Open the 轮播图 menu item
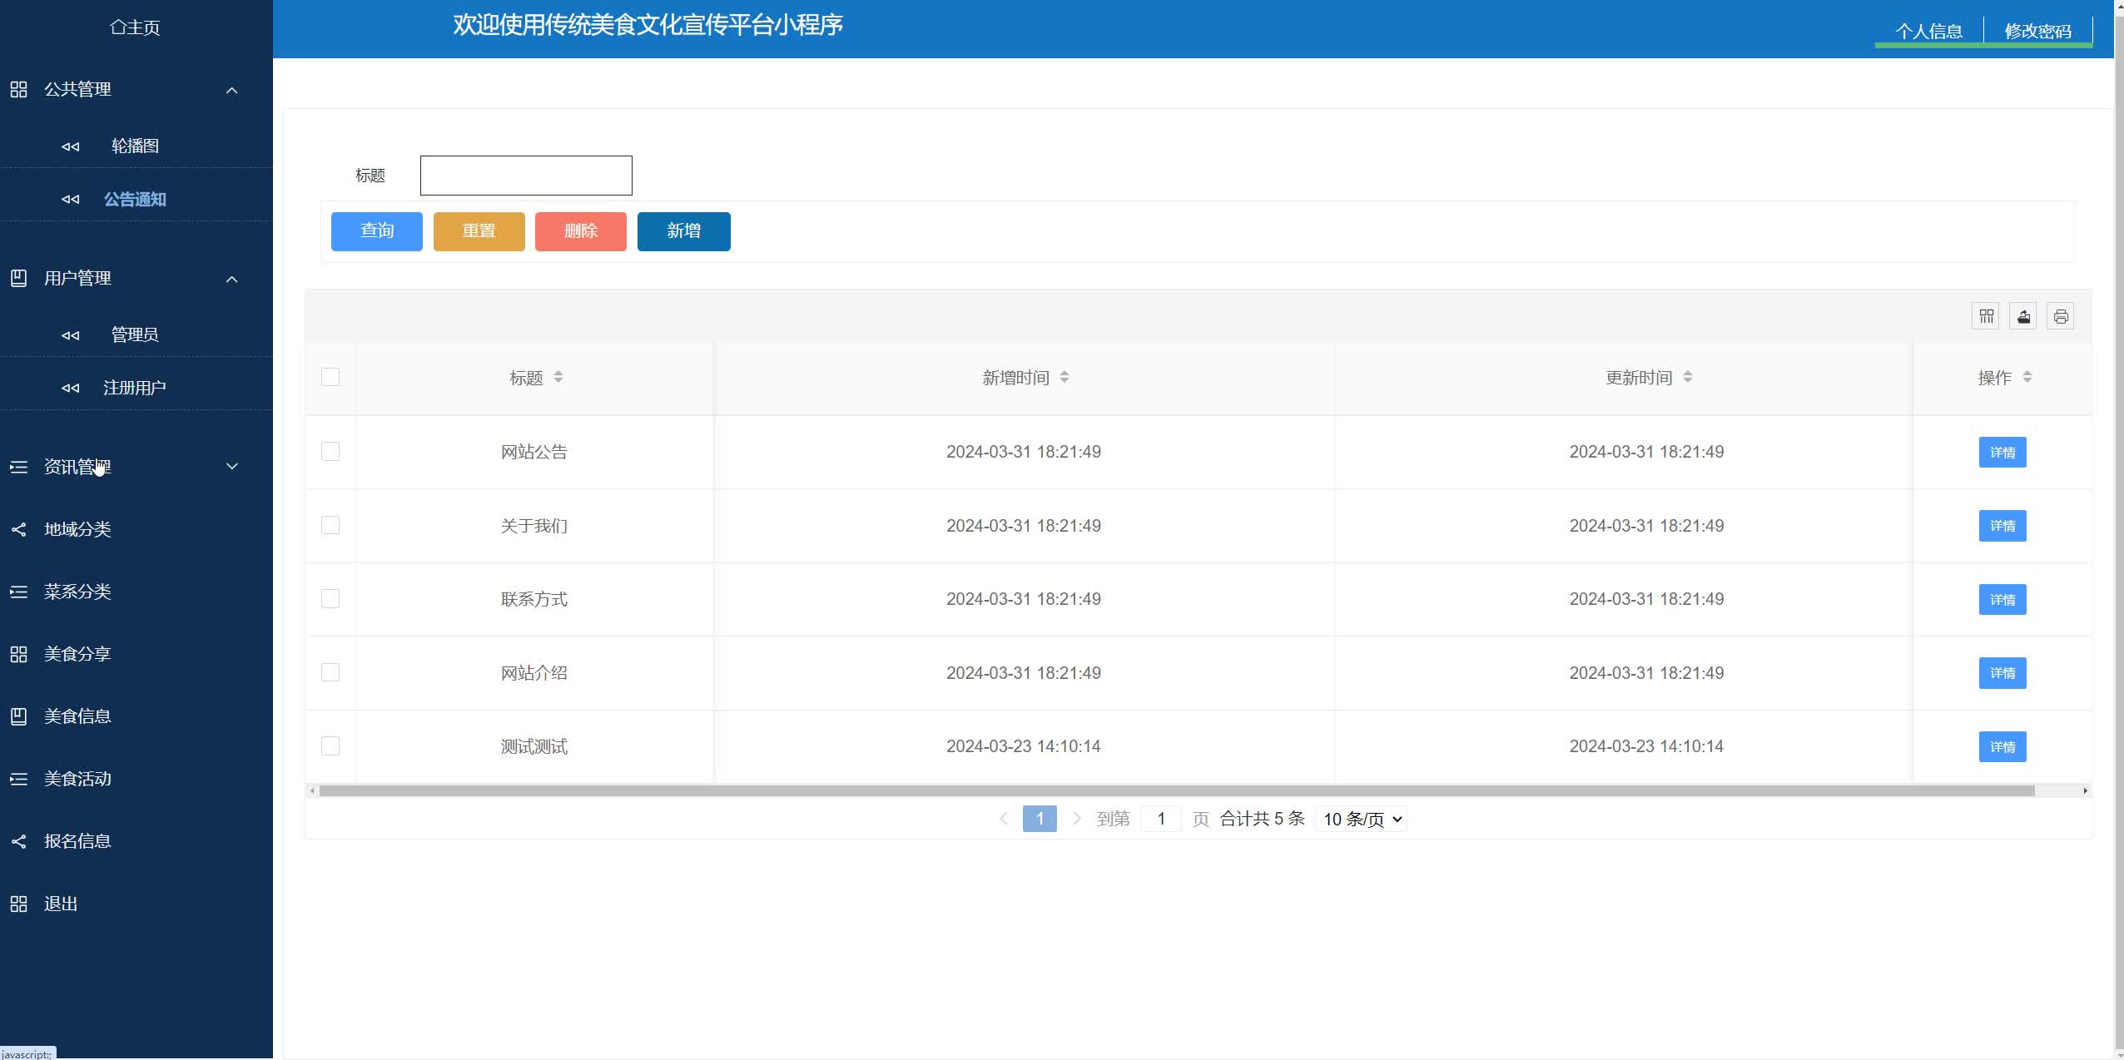Image resolution: width=2124 pixels, height=1060 pixels. [135, 146]
